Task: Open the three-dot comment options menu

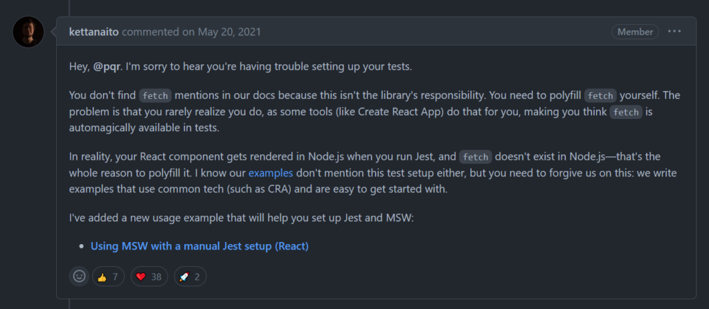Action: click(x=674, y=32)
